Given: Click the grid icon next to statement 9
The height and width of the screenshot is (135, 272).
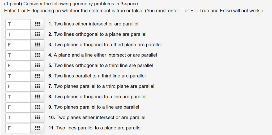Looking at the screenshot, I should (37, 107).
